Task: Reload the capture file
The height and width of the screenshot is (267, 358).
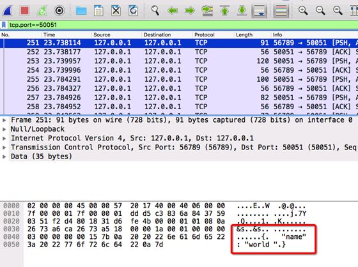Action: point(133,10)
